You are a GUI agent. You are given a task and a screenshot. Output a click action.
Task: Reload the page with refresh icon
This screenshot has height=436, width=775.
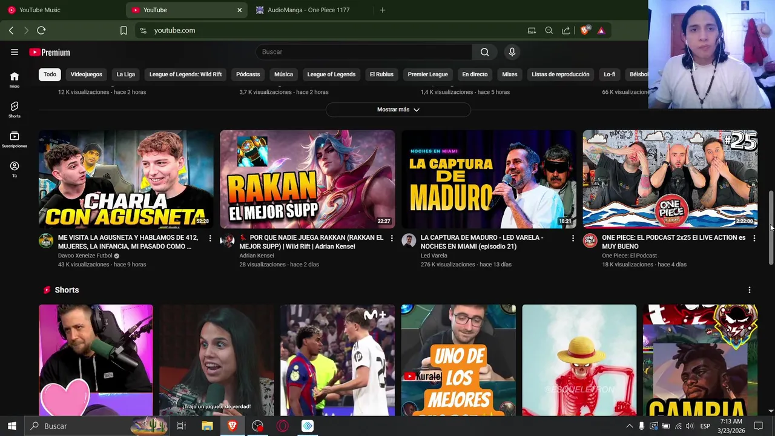coord(41,30)
